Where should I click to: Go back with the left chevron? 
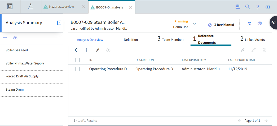coord(76,50)
